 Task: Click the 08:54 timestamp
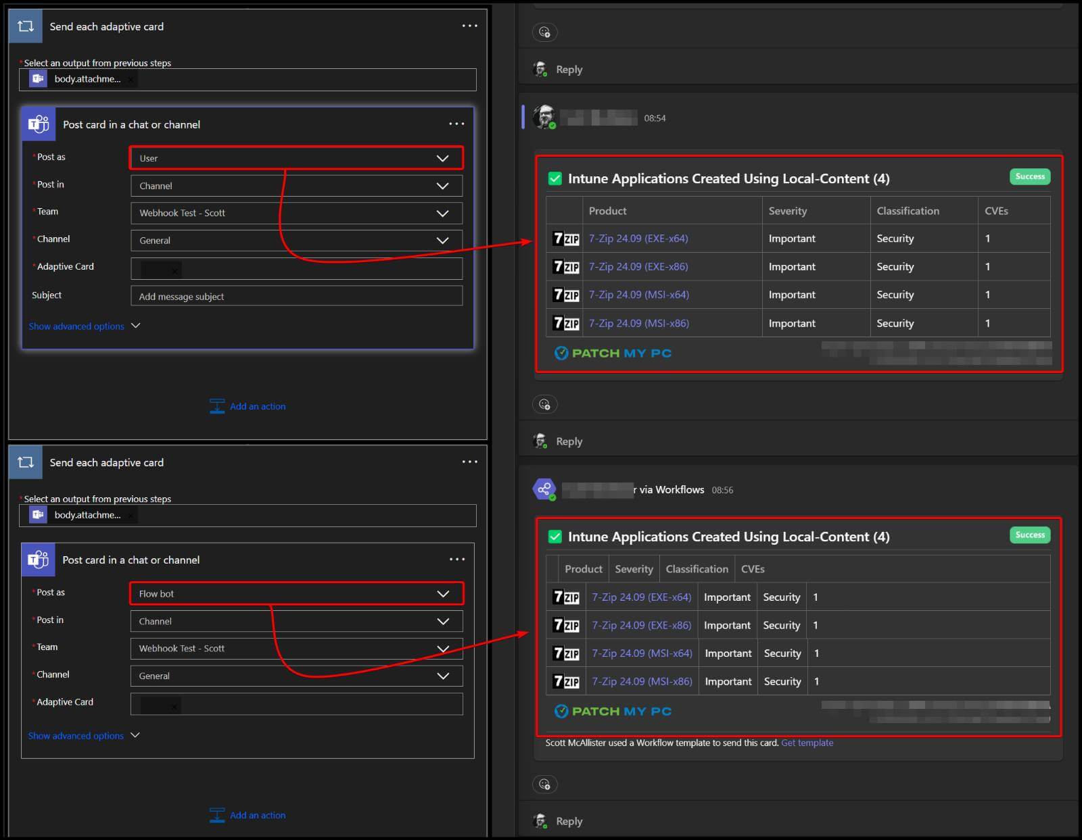655,118
